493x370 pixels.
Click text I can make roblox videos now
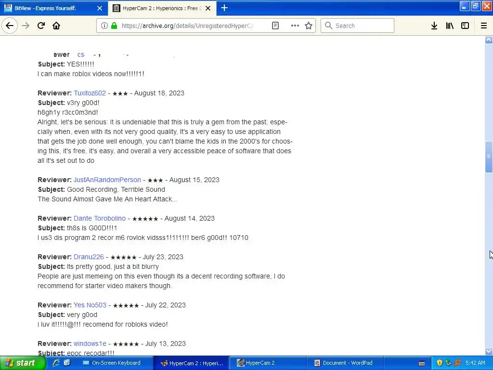coord(91,74)
